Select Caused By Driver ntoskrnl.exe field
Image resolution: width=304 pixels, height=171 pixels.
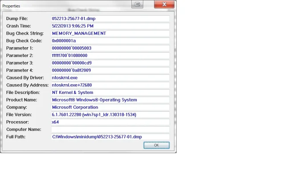point(110,77)
